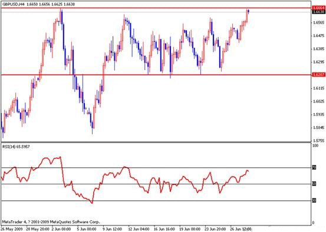Click the 1.5845 price axis label
Image resolution: width=326 pixels, height=232 pixels.
pyautogui.click(x=319, y=128)
